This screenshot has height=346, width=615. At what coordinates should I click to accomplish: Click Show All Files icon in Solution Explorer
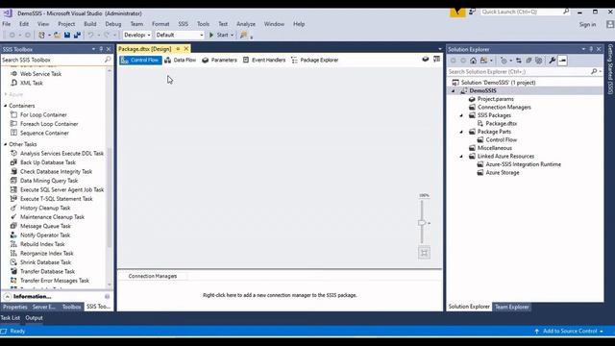tap(539, 61)
